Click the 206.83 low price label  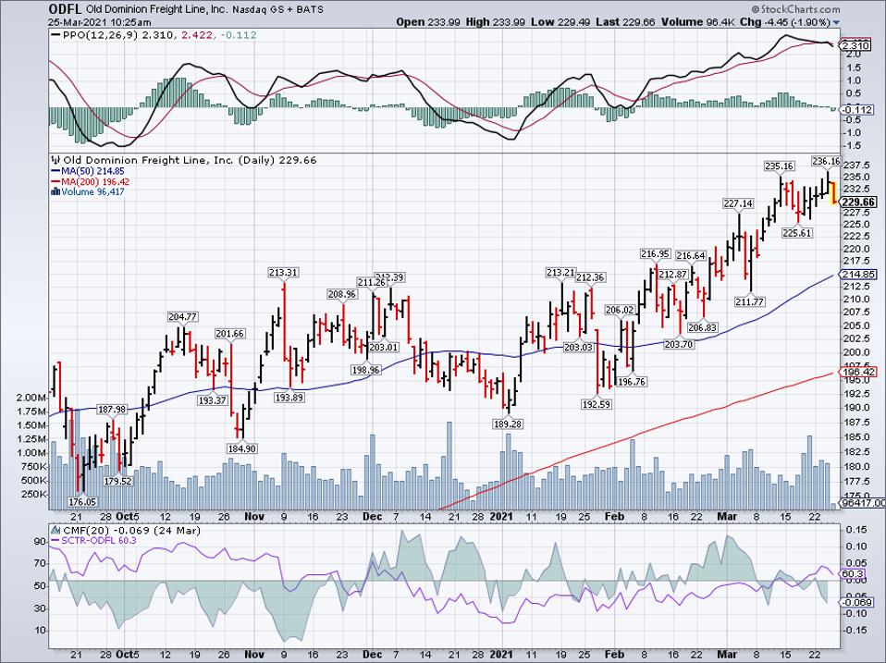tap(702, 327)
